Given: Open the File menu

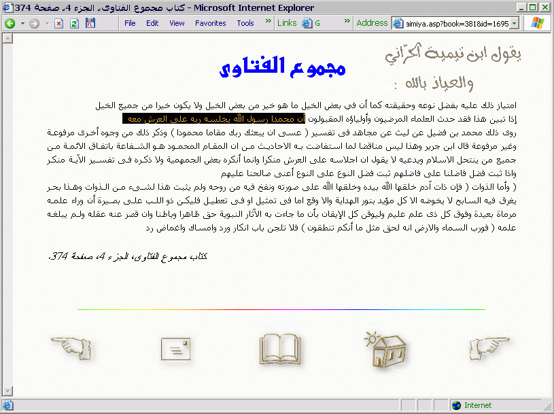Looking at the screenshot, I should [x=130, y=23].
